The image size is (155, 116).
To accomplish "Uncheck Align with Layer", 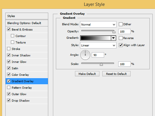I will [121, 45].
